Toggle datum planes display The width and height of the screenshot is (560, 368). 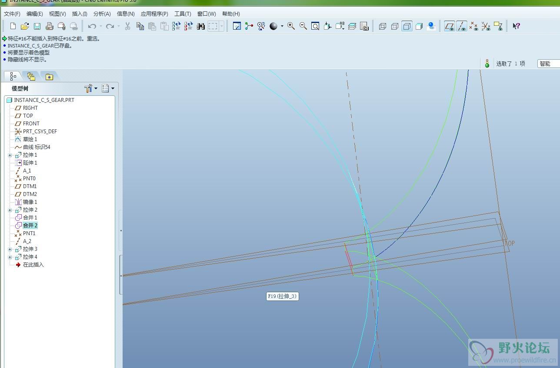450,26
